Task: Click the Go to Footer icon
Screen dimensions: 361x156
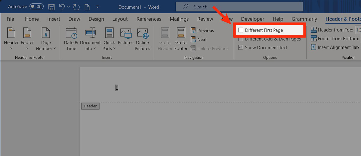Action: point(181,33)
